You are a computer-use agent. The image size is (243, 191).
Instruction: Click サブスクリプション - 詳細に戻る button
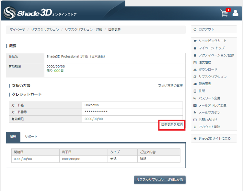(x=160, y=180)
